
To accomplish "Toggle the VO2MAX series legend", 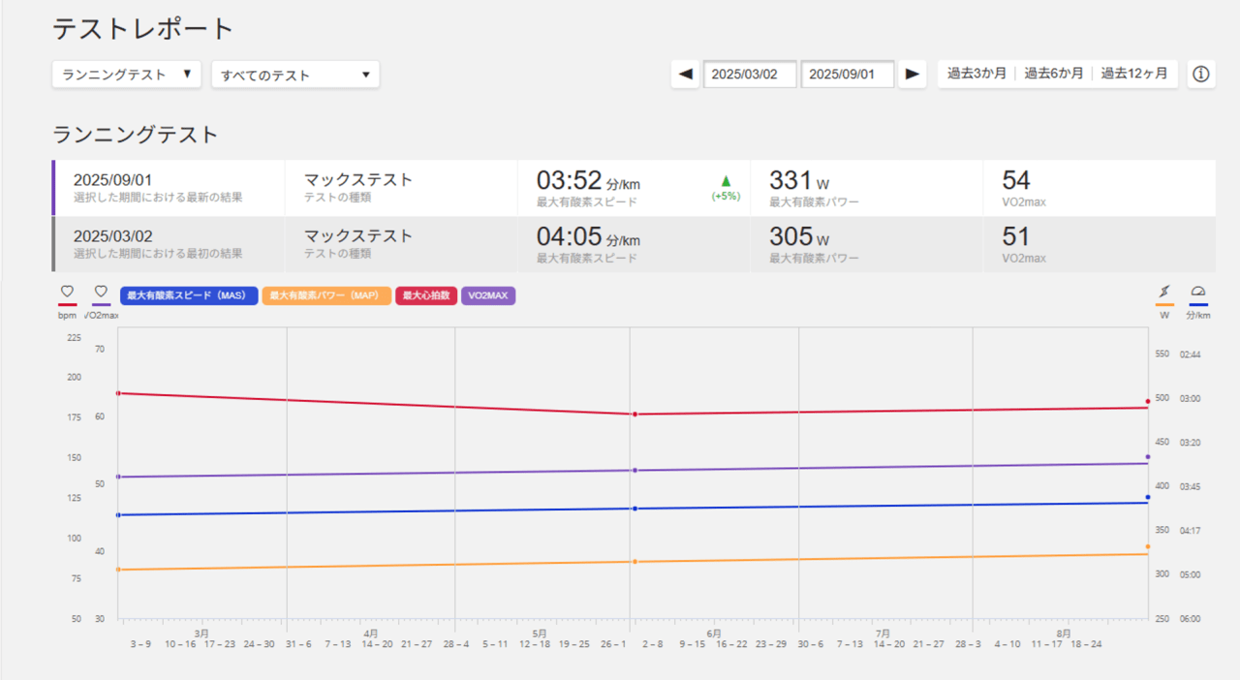I will click(x=488, y=295).
